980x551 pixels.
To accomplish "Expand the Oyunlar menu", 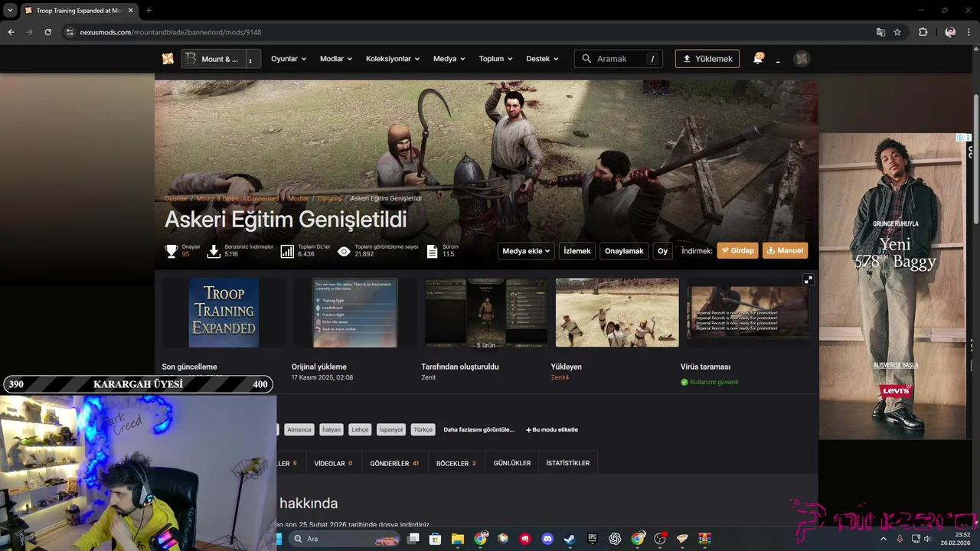I will [x=289, y=59].
